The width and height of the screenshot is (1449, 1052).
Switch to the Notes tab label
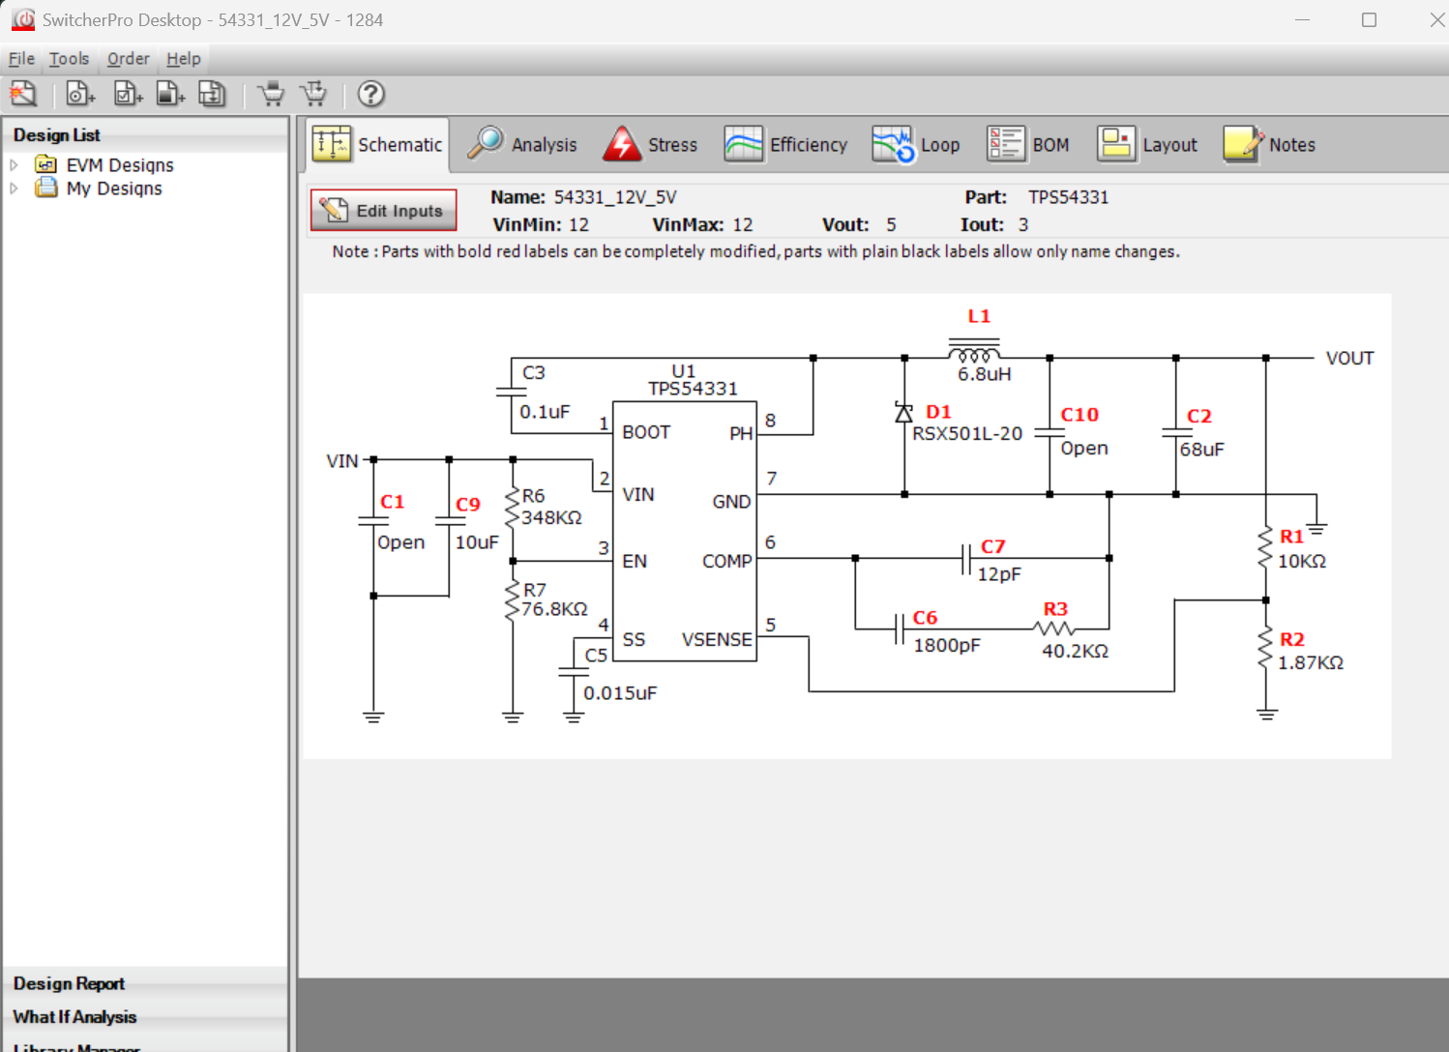pyautogui.click(x=1292, y=145)
